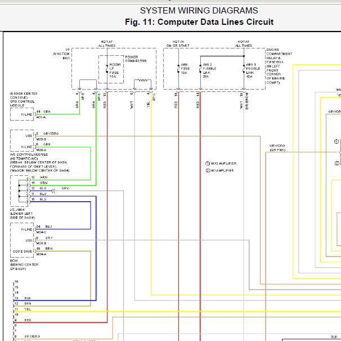Click connector label 'M04-B'
Screen dimensions: 341x341
coord(41,243)
